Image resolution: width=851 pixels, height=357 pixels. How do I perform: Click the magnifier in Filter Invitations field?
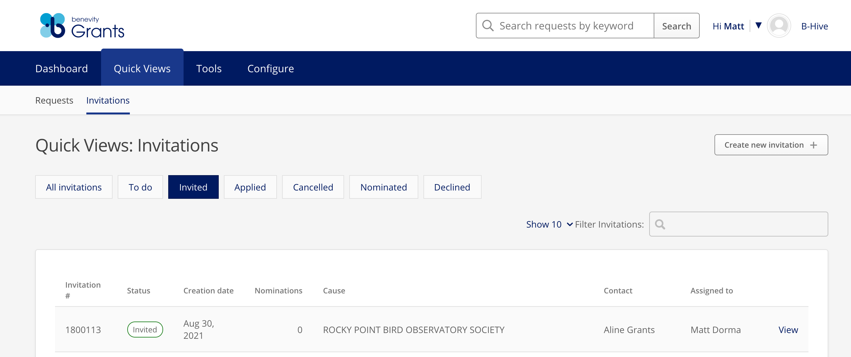[x=660, y=224]
